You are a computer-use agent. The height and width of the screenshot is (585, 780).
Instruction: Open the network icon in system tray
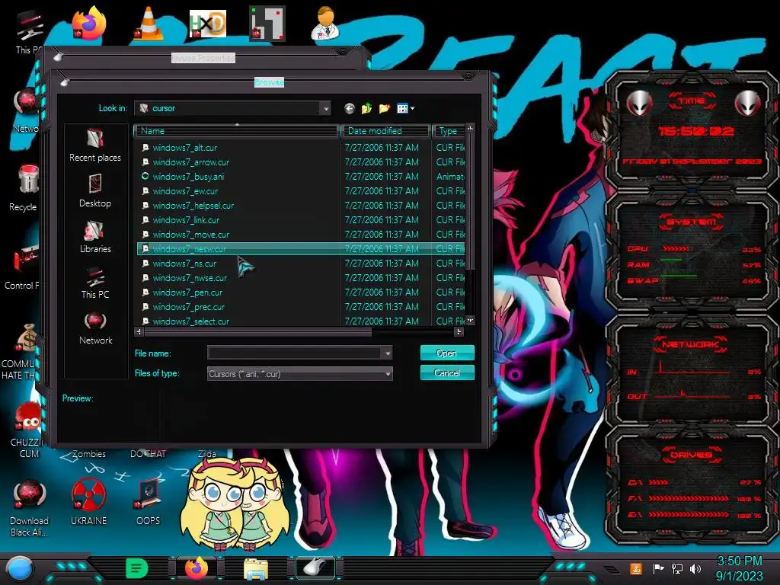click(x=676, y=568)
